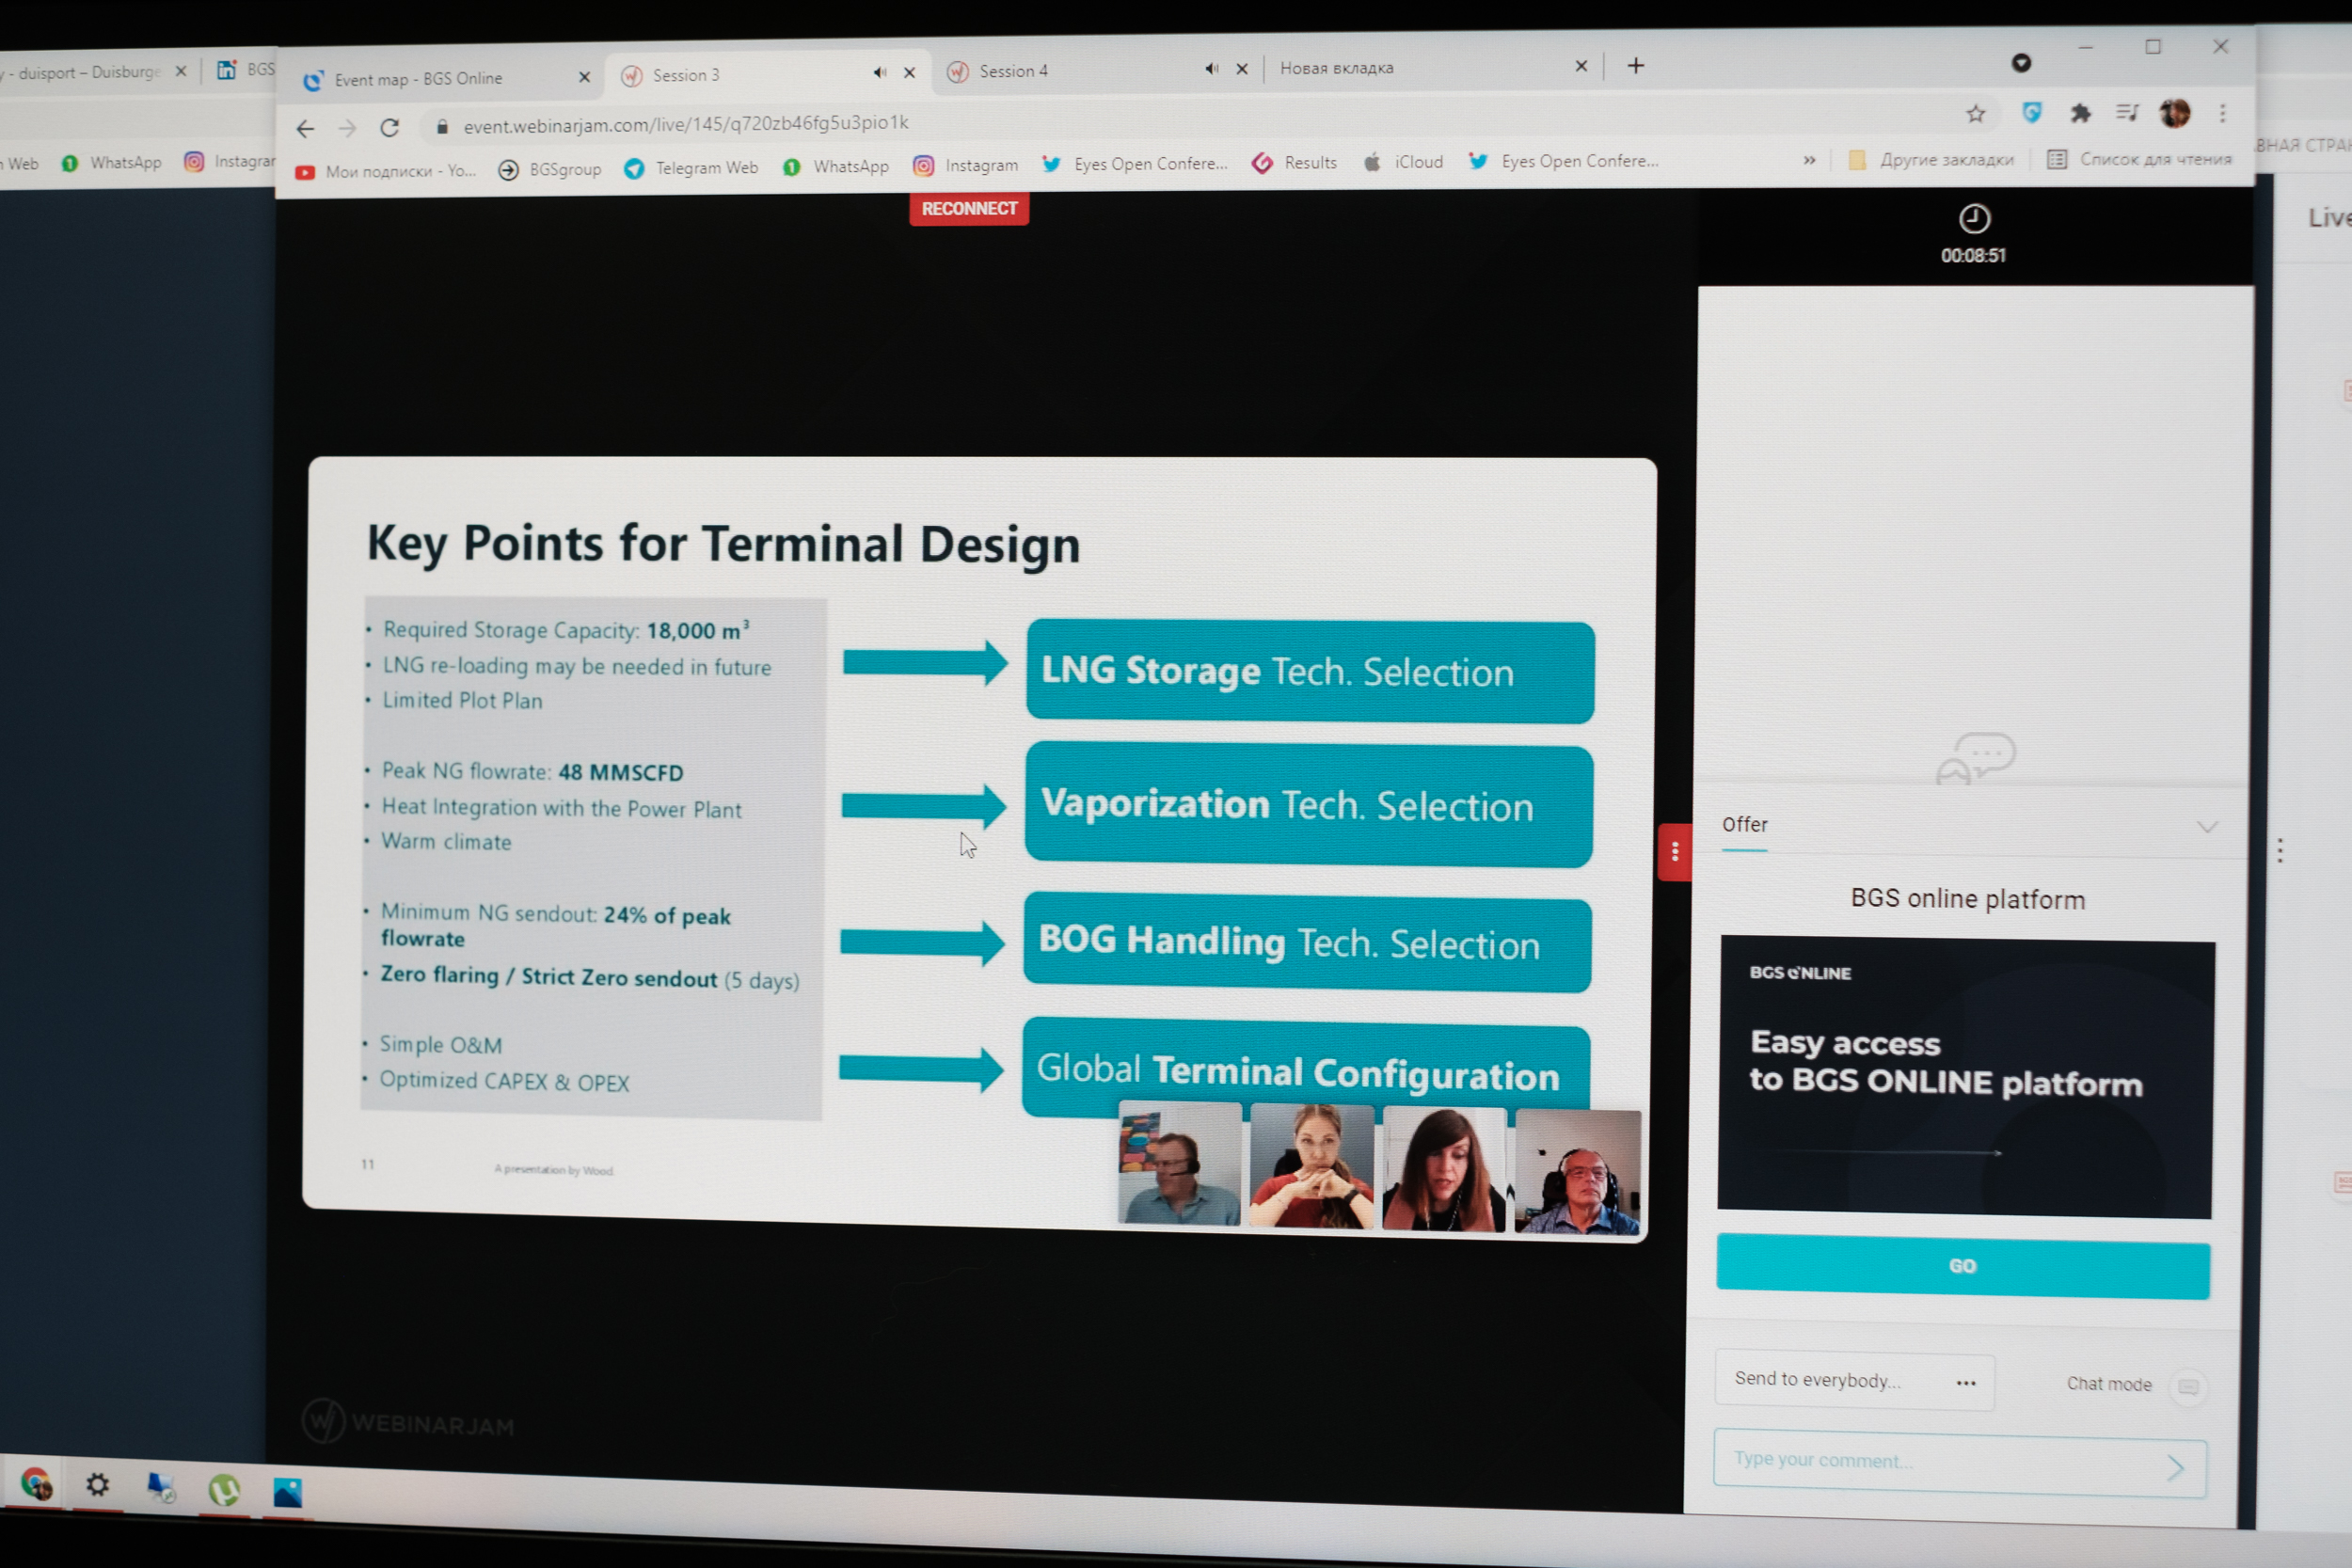Open the browser extensions puzzle icon
Image resolution: width=2352 pixels, height=1568 pixels.
pyautogui.click(x=2080, y=113)
